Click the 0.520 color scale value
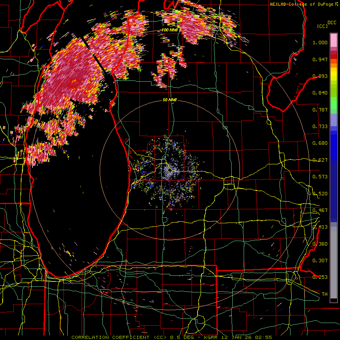The width and height of the screenshot is (340, 340). pyautogui.click(x=320, y=194)
